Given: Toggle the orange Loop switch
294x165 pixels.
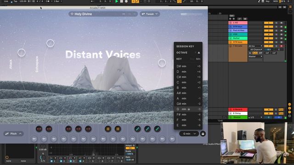Looking at the screenshot, I should tap(179, 1).
